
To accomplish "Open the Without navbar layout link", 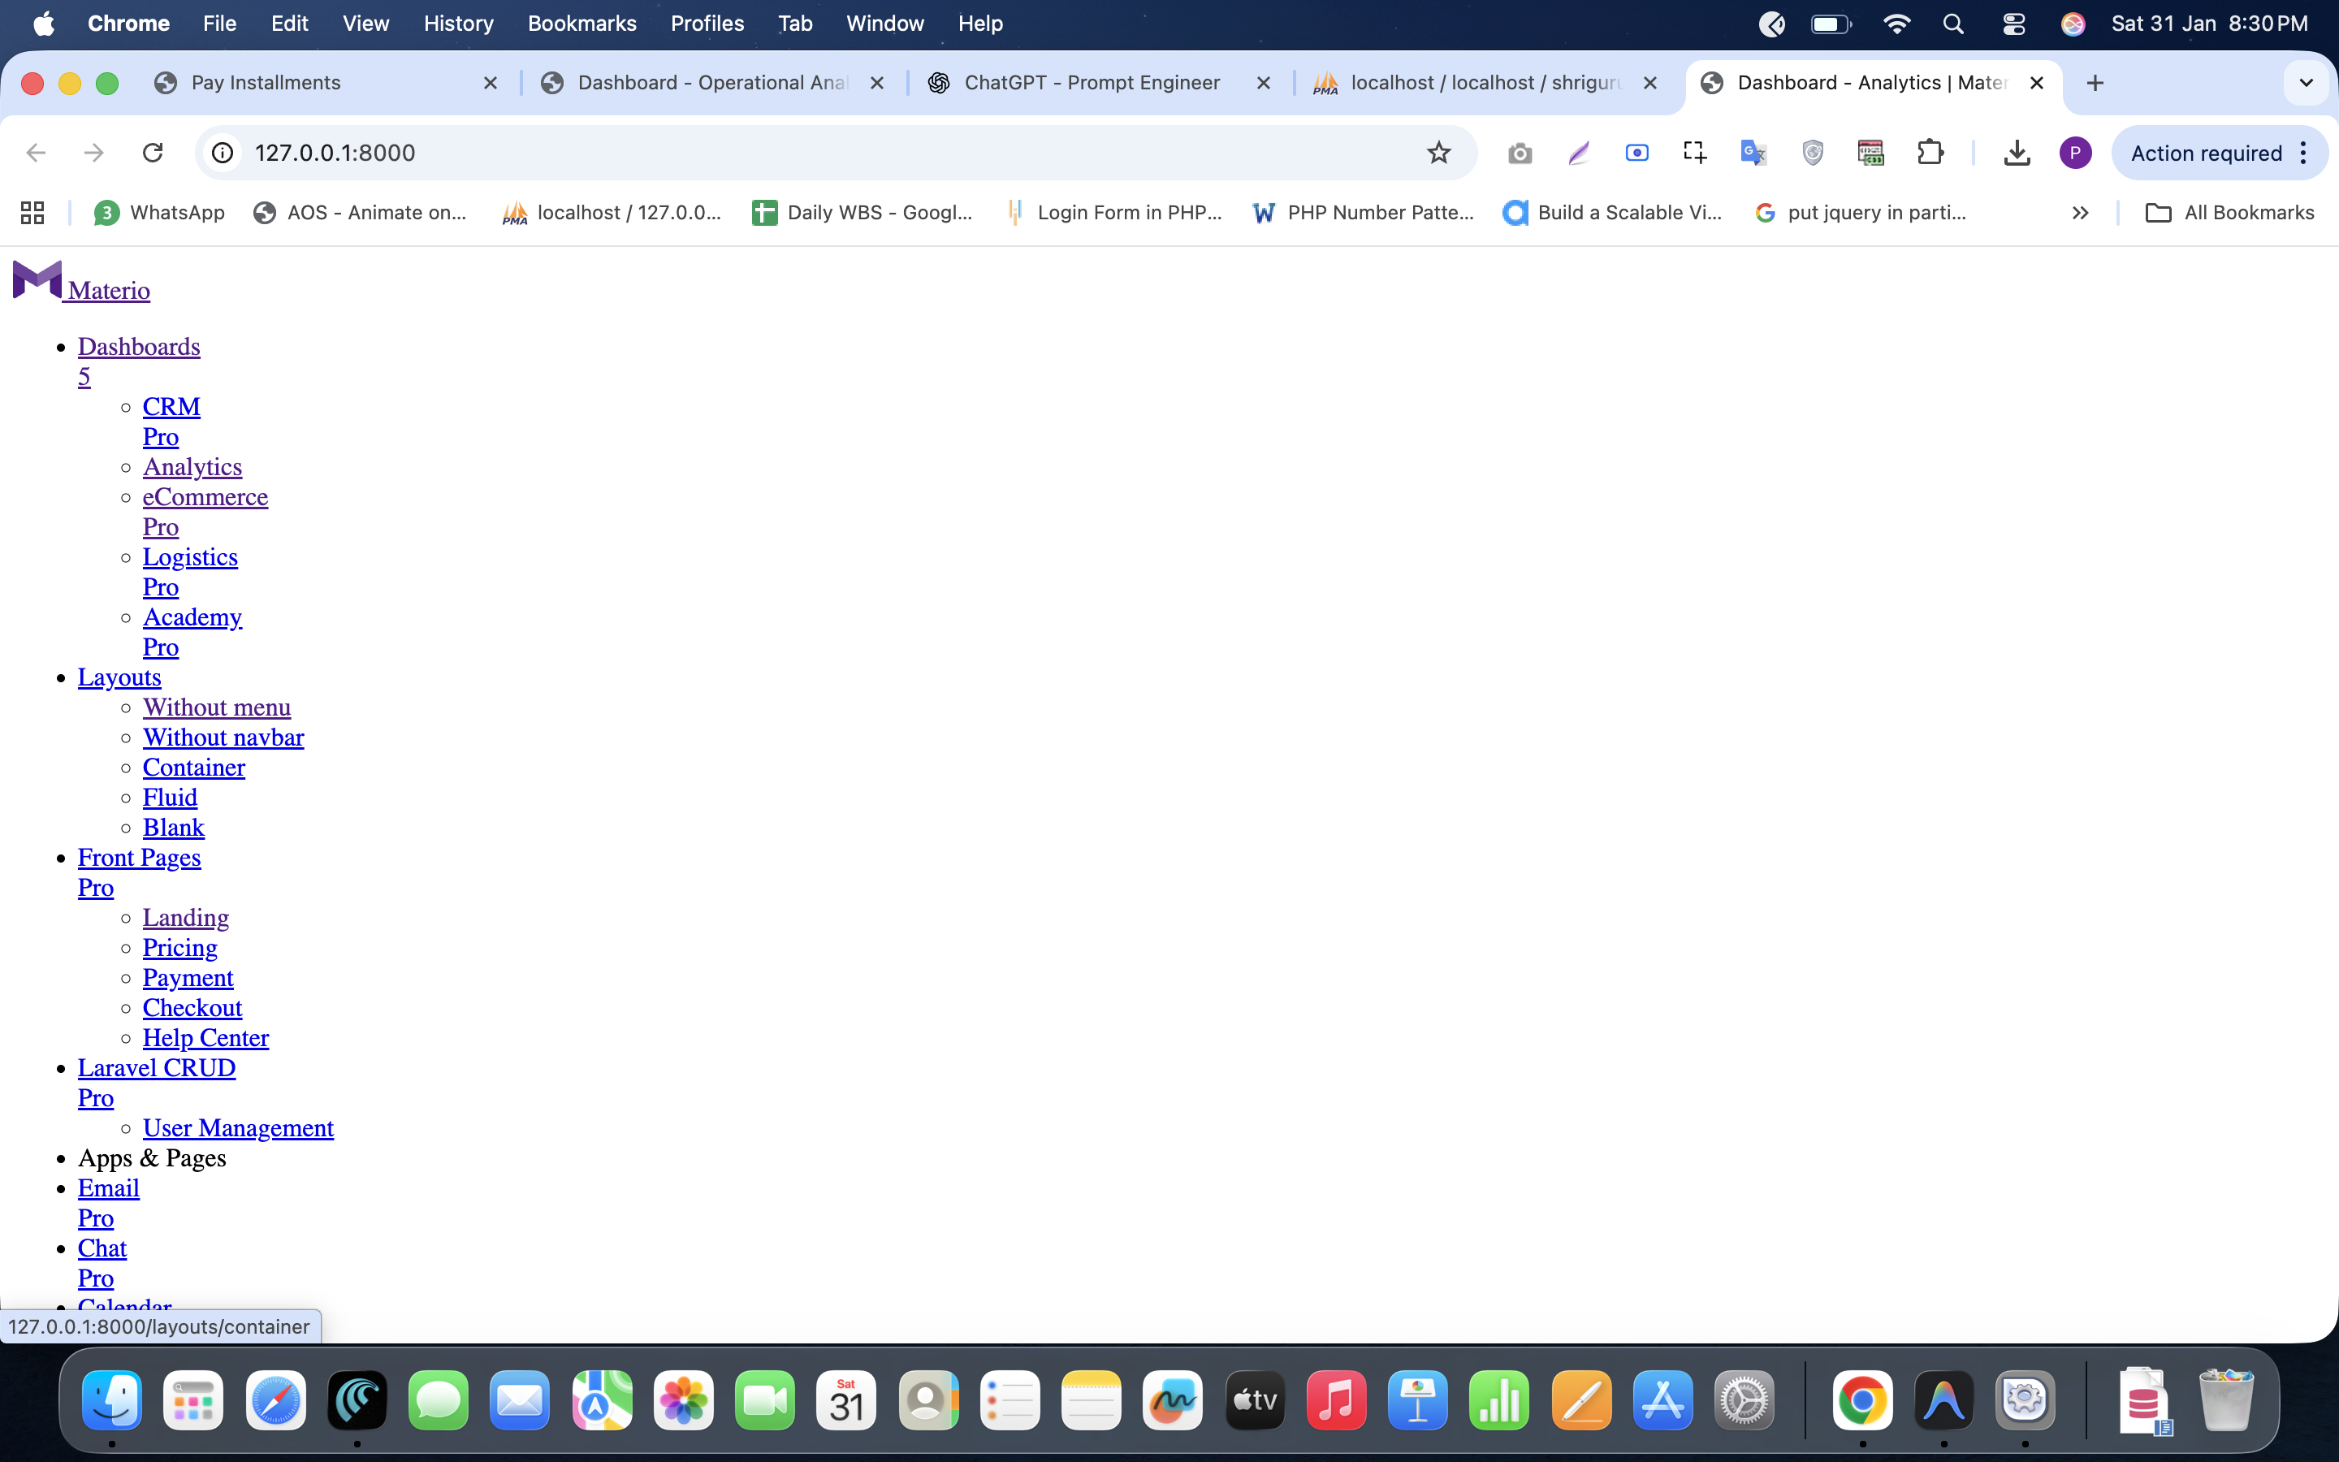I will (x=223, y=737).
